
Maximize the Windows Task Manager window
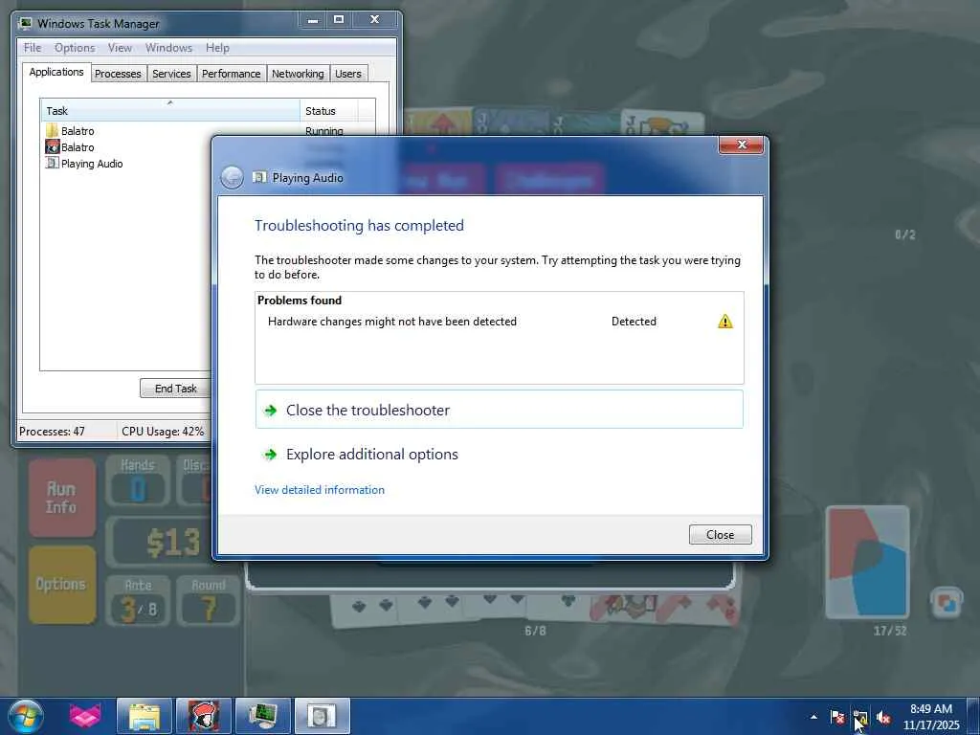tap(339, 20)
